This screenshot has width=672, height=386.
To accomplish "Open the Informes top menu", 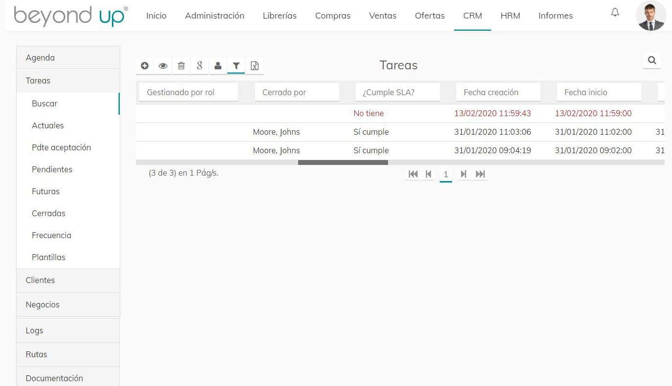I will pos(555,16).
